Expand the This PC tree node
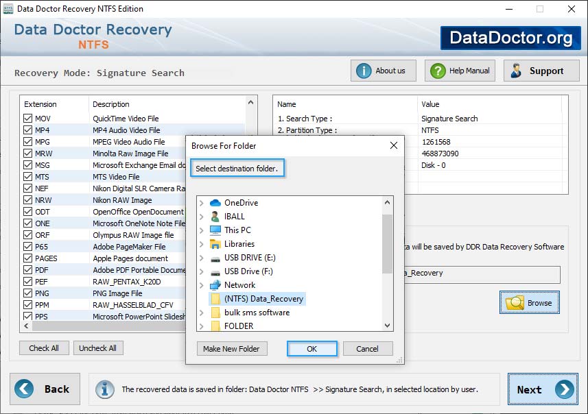This screenshot has width=588, height=414. [202, 230]
